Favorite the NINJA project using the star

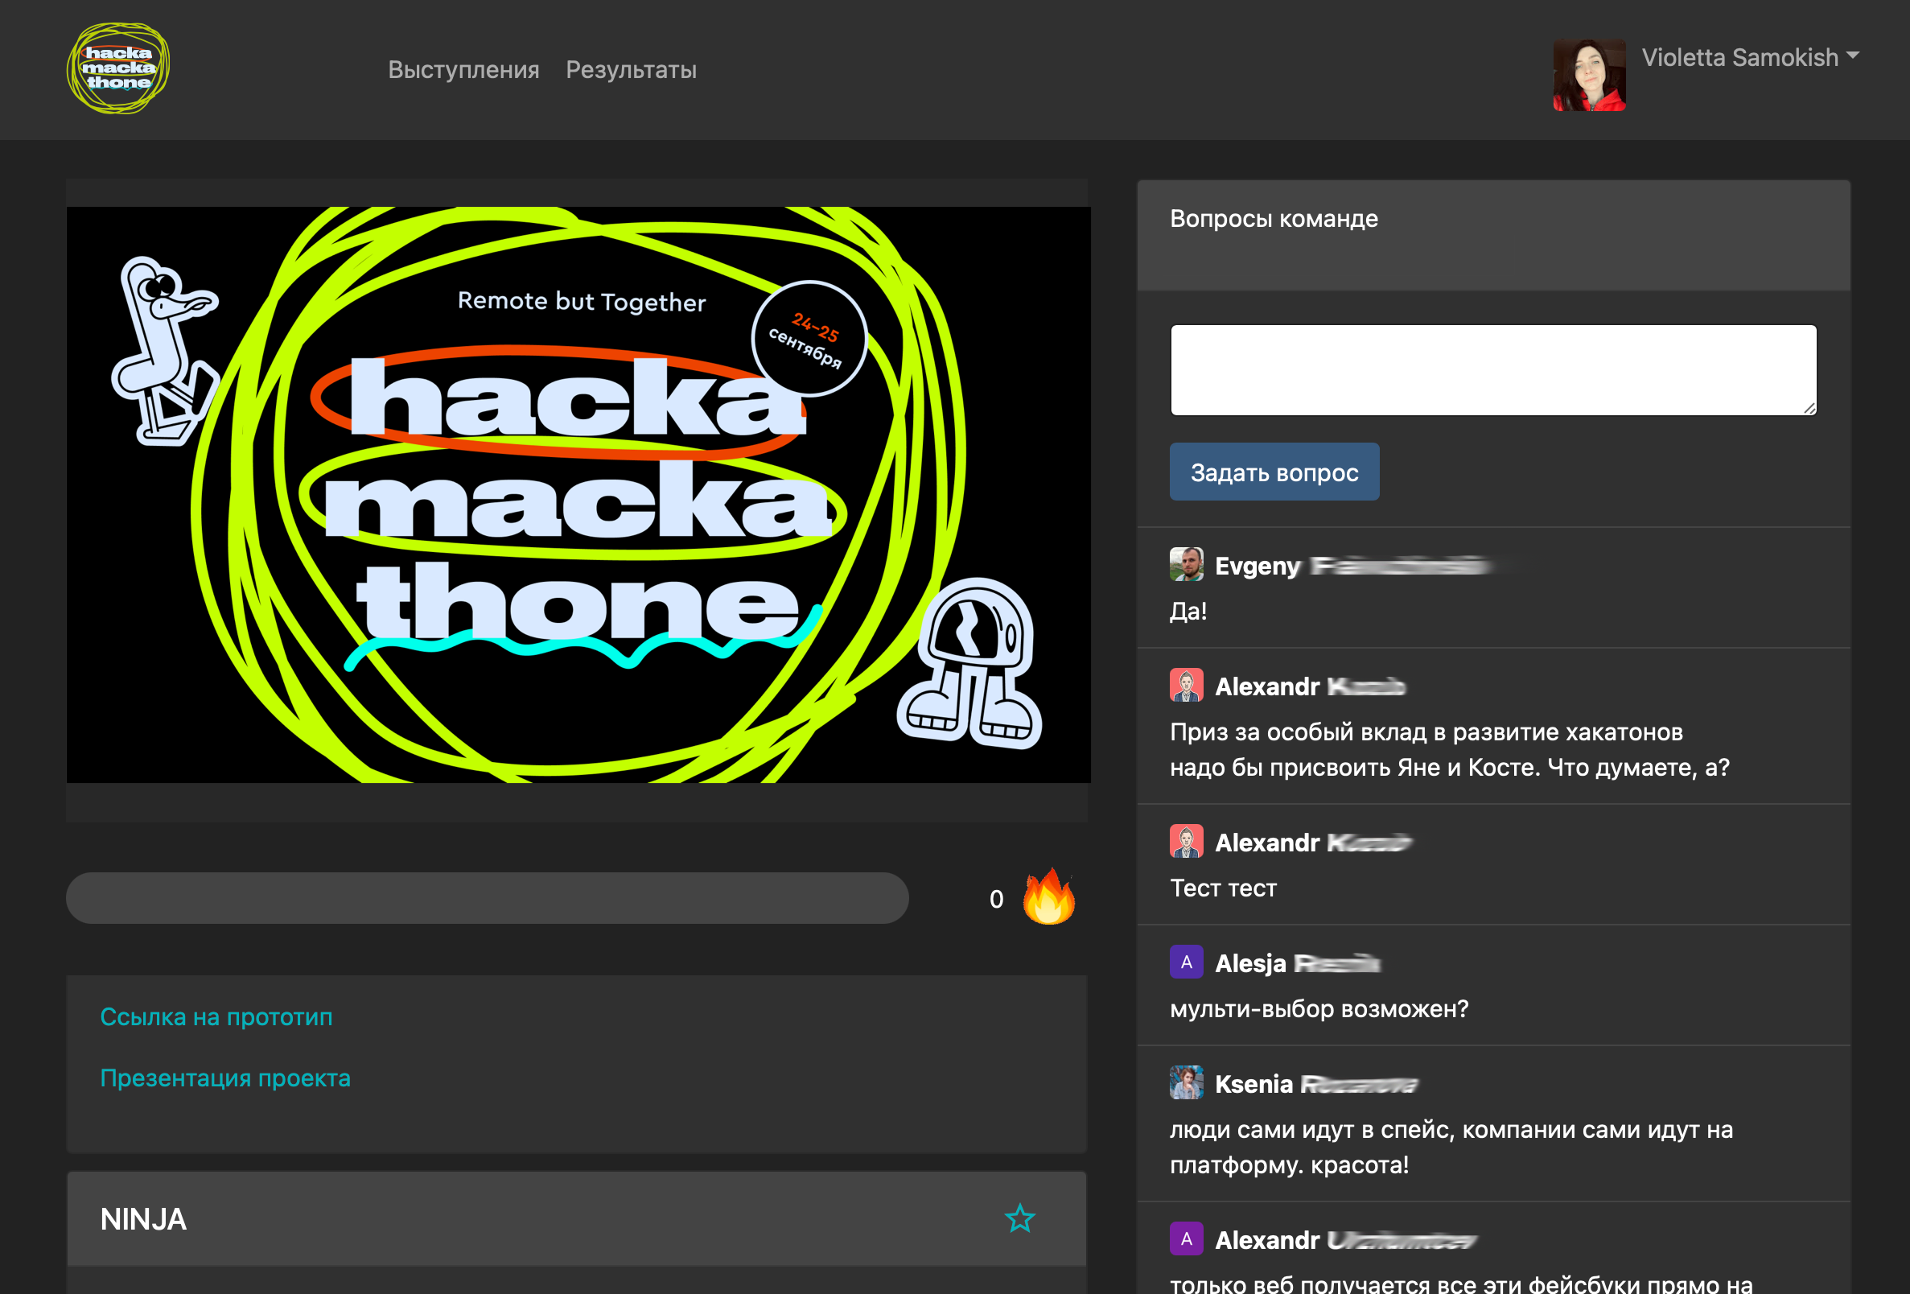(1019, 1219)
